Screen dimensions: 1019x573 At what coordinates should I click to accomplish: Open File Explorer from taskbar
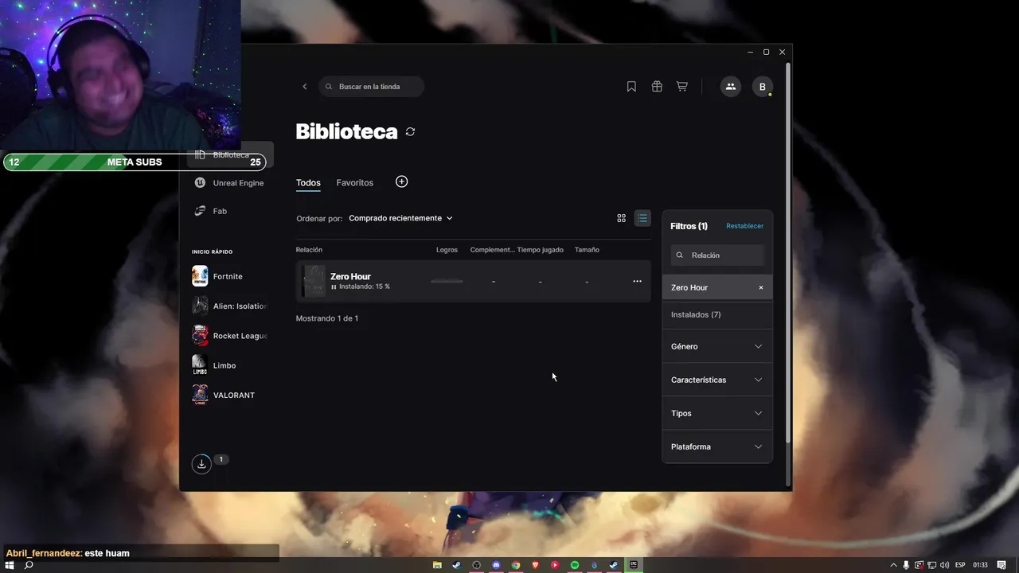click(437, 565)
